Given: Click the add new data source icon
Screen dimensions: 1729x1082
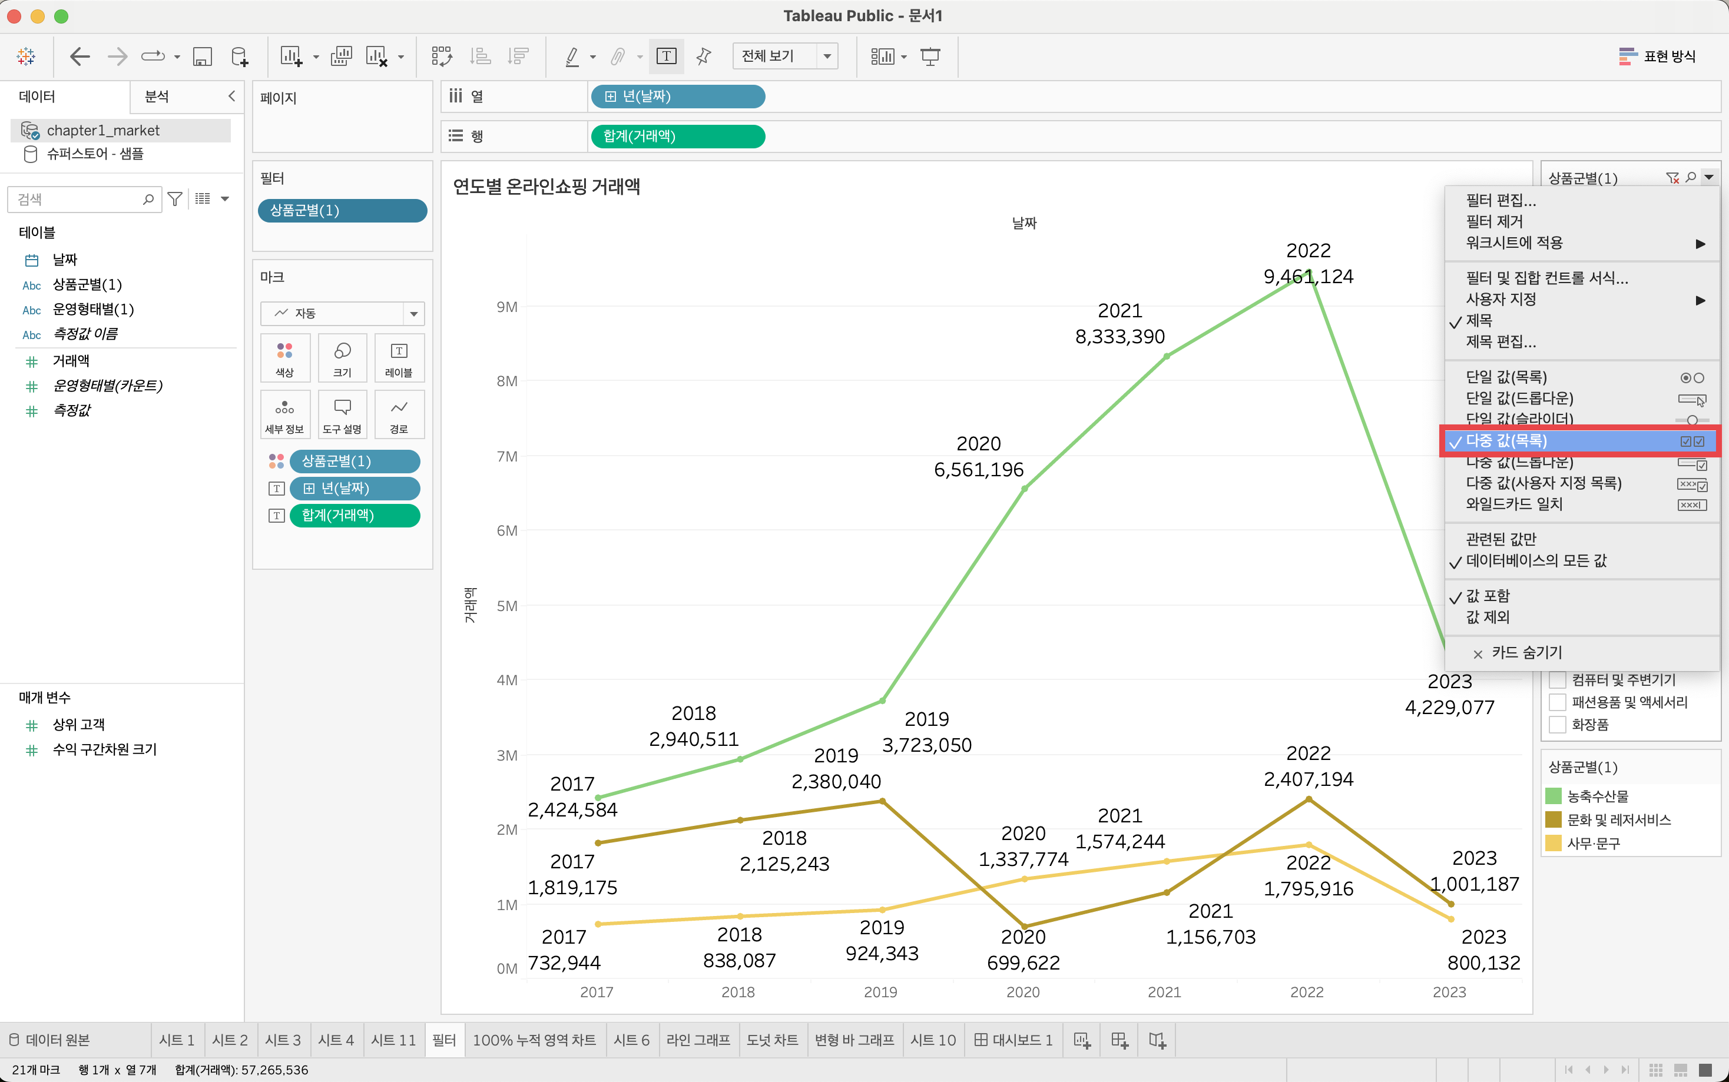Looking at the screenshot, I should click(x=240, y=57).
